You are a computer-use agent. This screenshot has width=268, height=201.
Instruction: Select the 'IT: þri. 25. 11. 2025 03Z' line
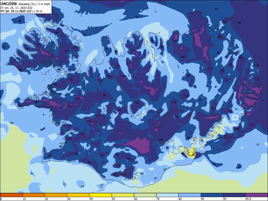[17, 8]
